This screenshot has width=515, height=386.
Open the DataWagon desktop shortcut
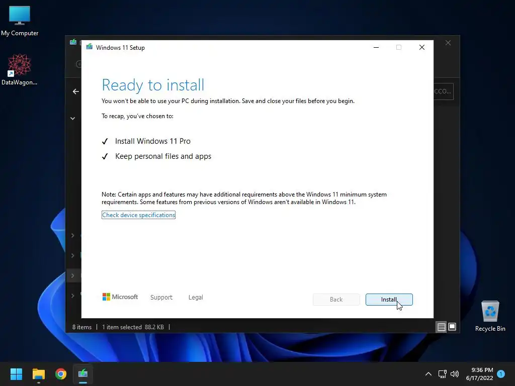click(20, 69)
